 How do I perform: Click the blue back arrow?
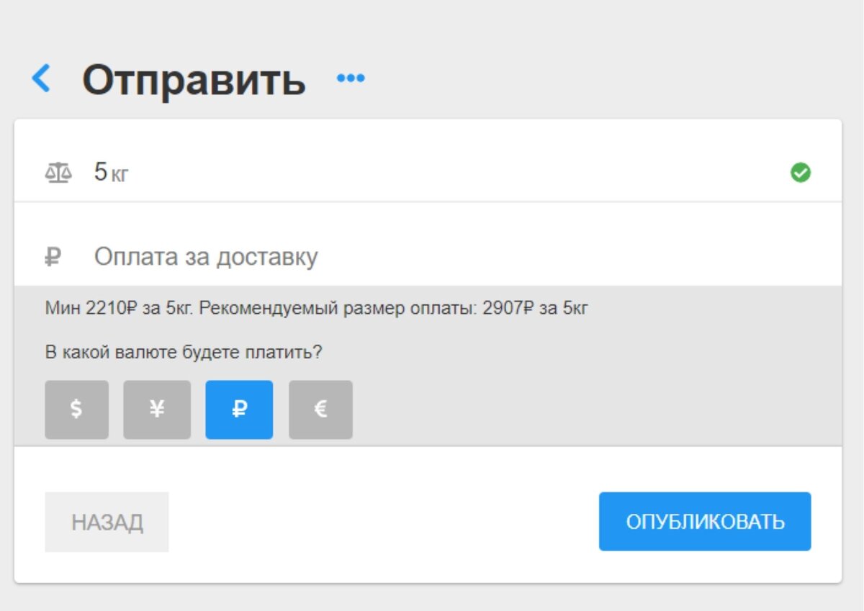tap(41, 78)
